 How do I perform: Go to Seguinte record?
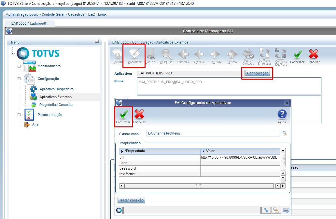pos(216,56)
